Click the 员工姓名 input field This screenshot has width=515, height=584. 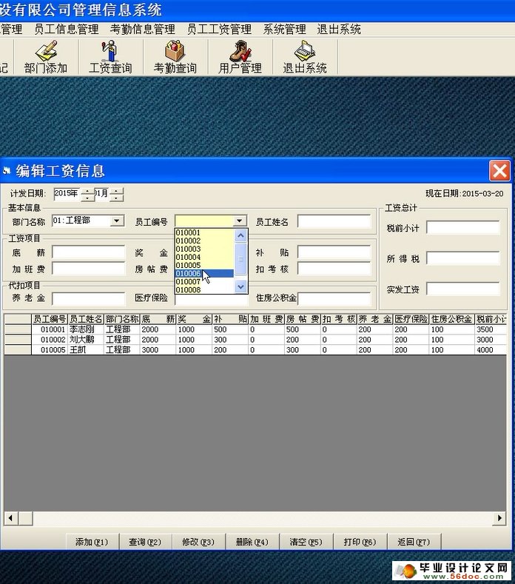click(334, 221)
